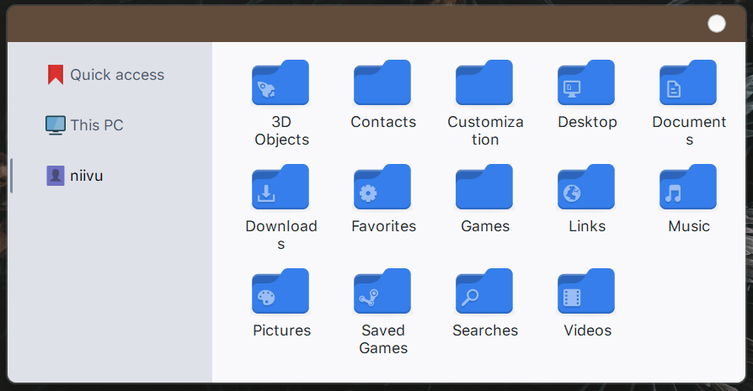
Task: Open the Desktop folder
Action: [587, 84]
